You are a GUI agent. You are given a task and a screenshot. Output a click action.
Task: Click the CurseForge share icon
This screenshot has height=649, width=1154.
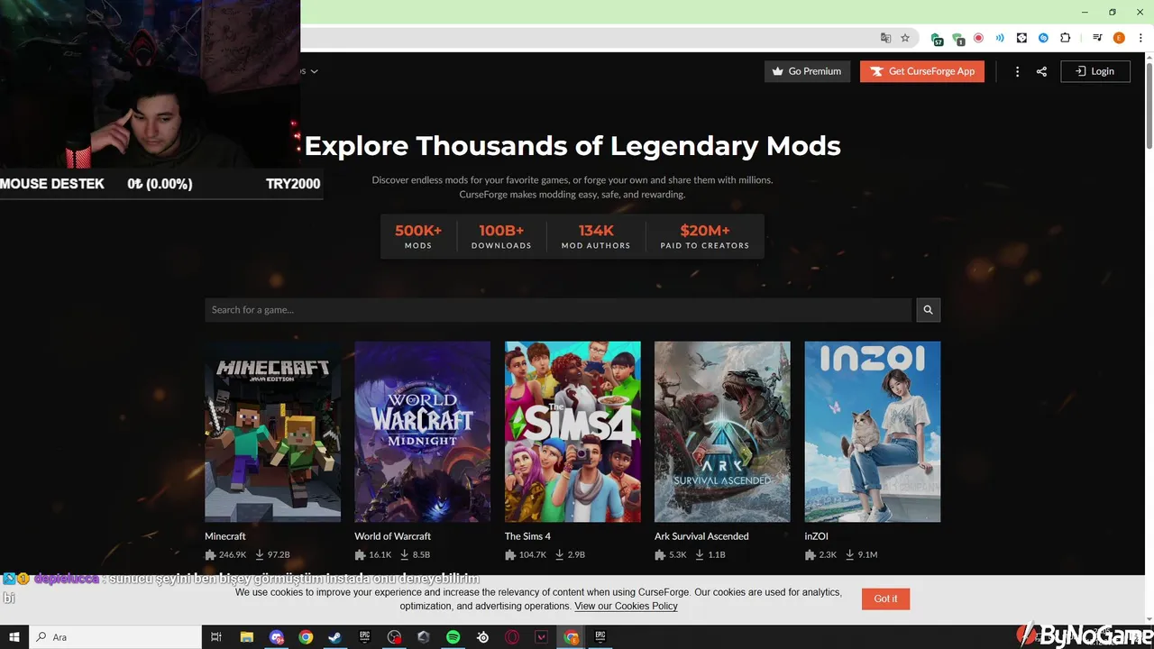1041,71
